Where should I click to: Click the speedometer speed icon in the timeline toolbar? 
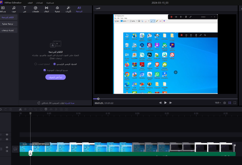click(x=31, y=109)
